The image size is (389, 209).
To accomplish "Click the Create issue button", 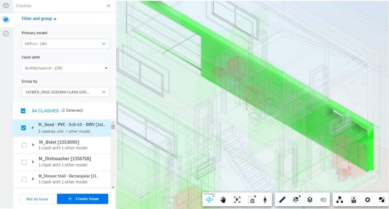I will coord(82,199).
